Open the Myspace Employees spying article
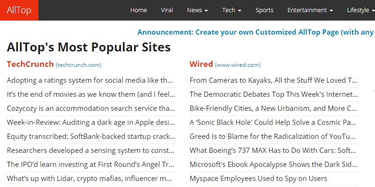 [x=258, y=179]
